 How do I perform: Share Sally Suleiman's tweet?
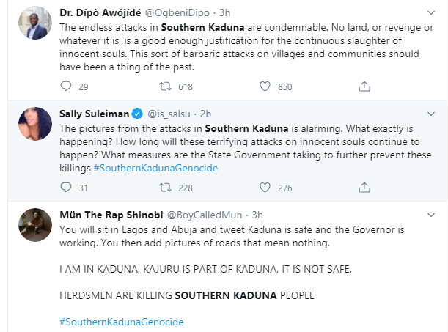pyautogui.click(x=364, y=188)
